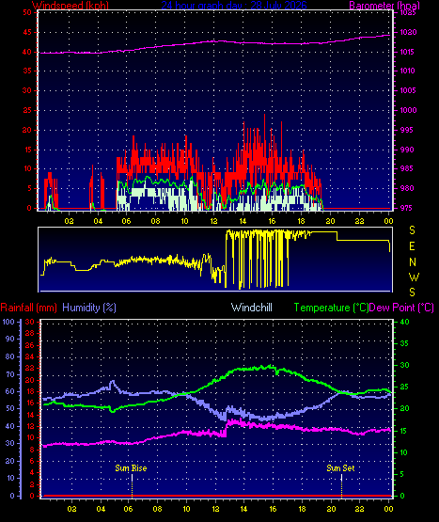Click the Dew Point (°C) legend label
The image size is (439, 522).
click(x=401, y=308)
